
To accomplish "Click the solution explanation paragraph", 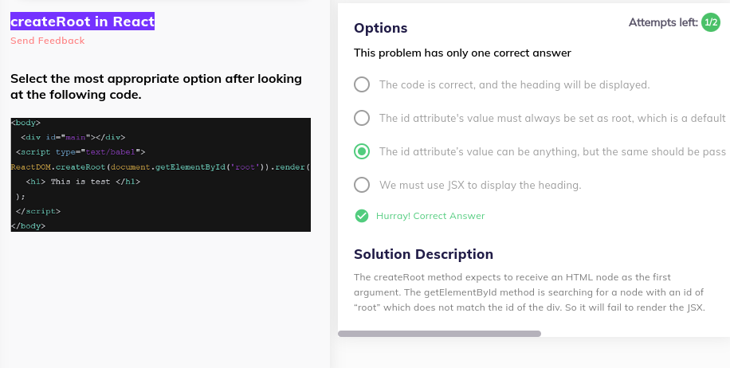I will (x=529, y=292).
